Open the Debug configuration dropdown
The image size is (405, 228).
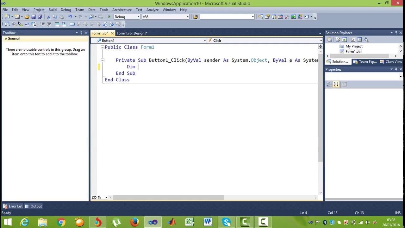click(x=138, y=17)
